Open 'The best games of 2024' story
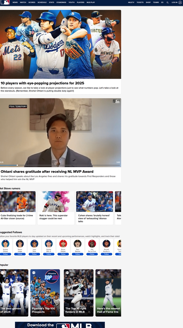Screen dimensions: 183x328 tap(14, 293)
